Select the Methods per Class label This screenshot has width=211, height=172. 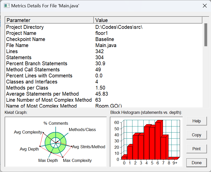coord(27,88)
